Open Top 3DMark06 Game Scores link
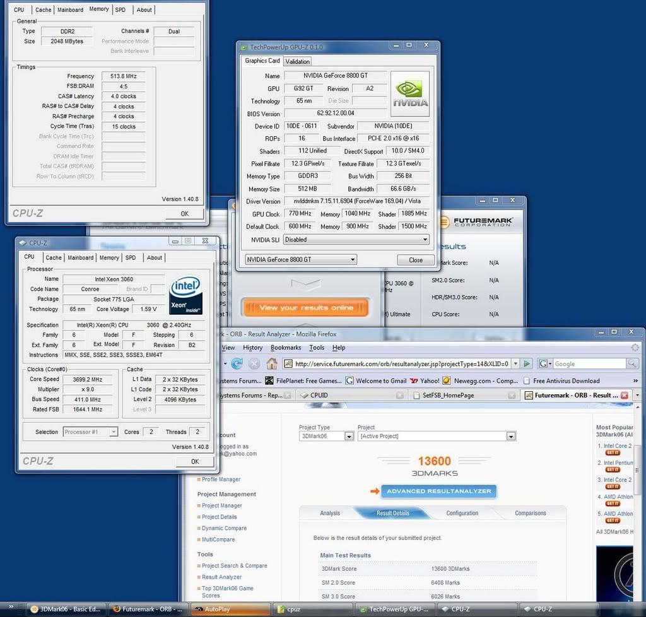The width and height of the screenshot is (646, 617). point(227,592)
